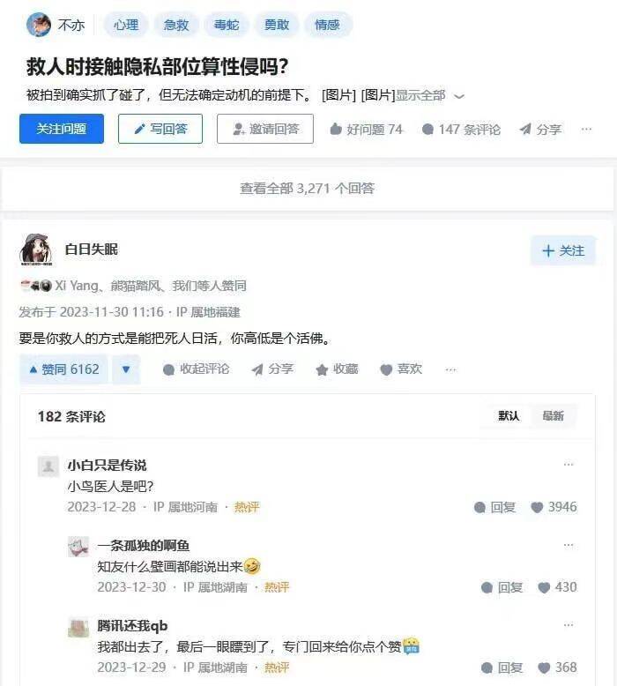Select the 默认 comment sorting tab
The width and height of the screenshot is (617, 686).
click(x=509, y=415)
